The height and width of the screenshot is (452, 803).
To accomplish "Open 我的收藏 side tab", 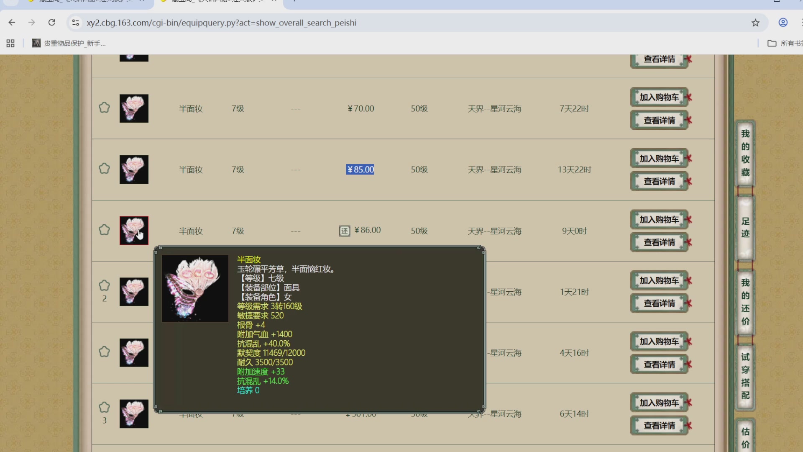I will (x=745, y=153).
